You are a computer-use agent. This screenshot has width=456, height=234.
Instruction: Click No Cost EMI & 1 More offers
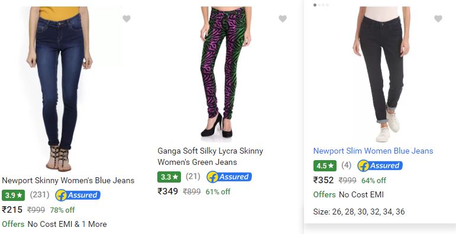(x=67, y=224)
